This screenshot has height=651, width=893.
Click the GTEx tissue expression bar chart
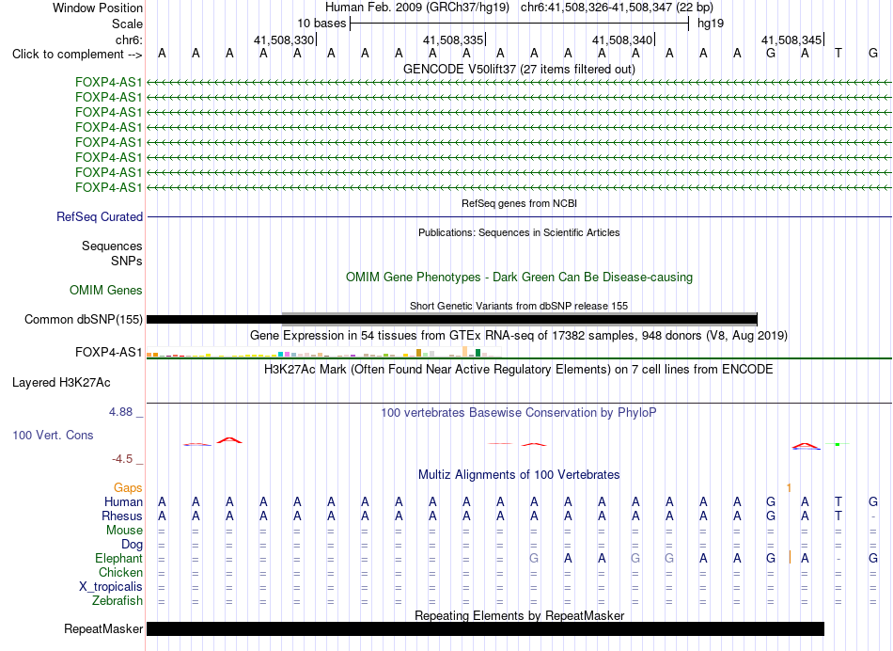323,352
